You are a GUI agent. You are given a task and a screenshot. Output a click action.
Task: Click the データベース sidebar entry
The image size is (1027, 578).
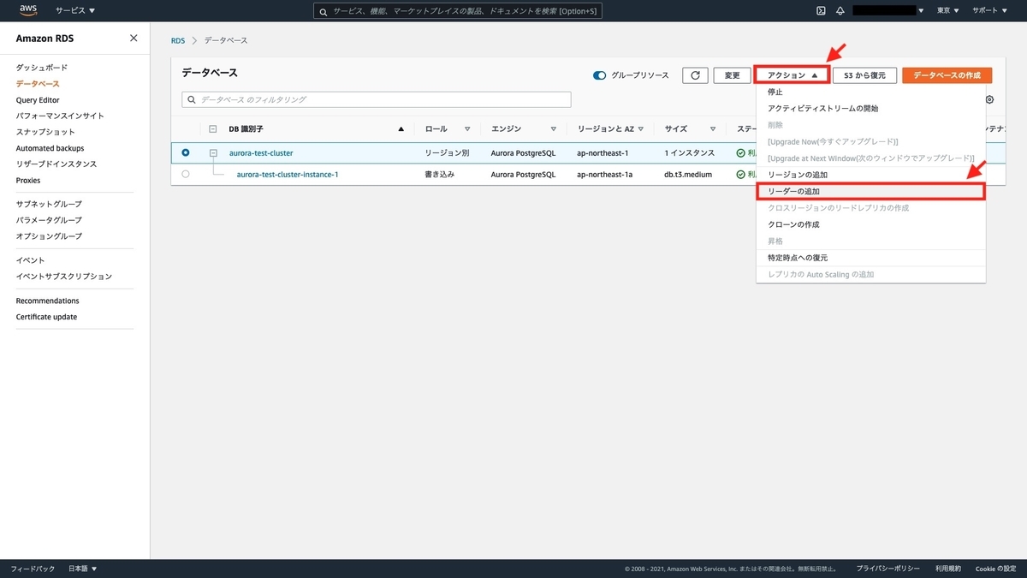(x=38, y=83)
